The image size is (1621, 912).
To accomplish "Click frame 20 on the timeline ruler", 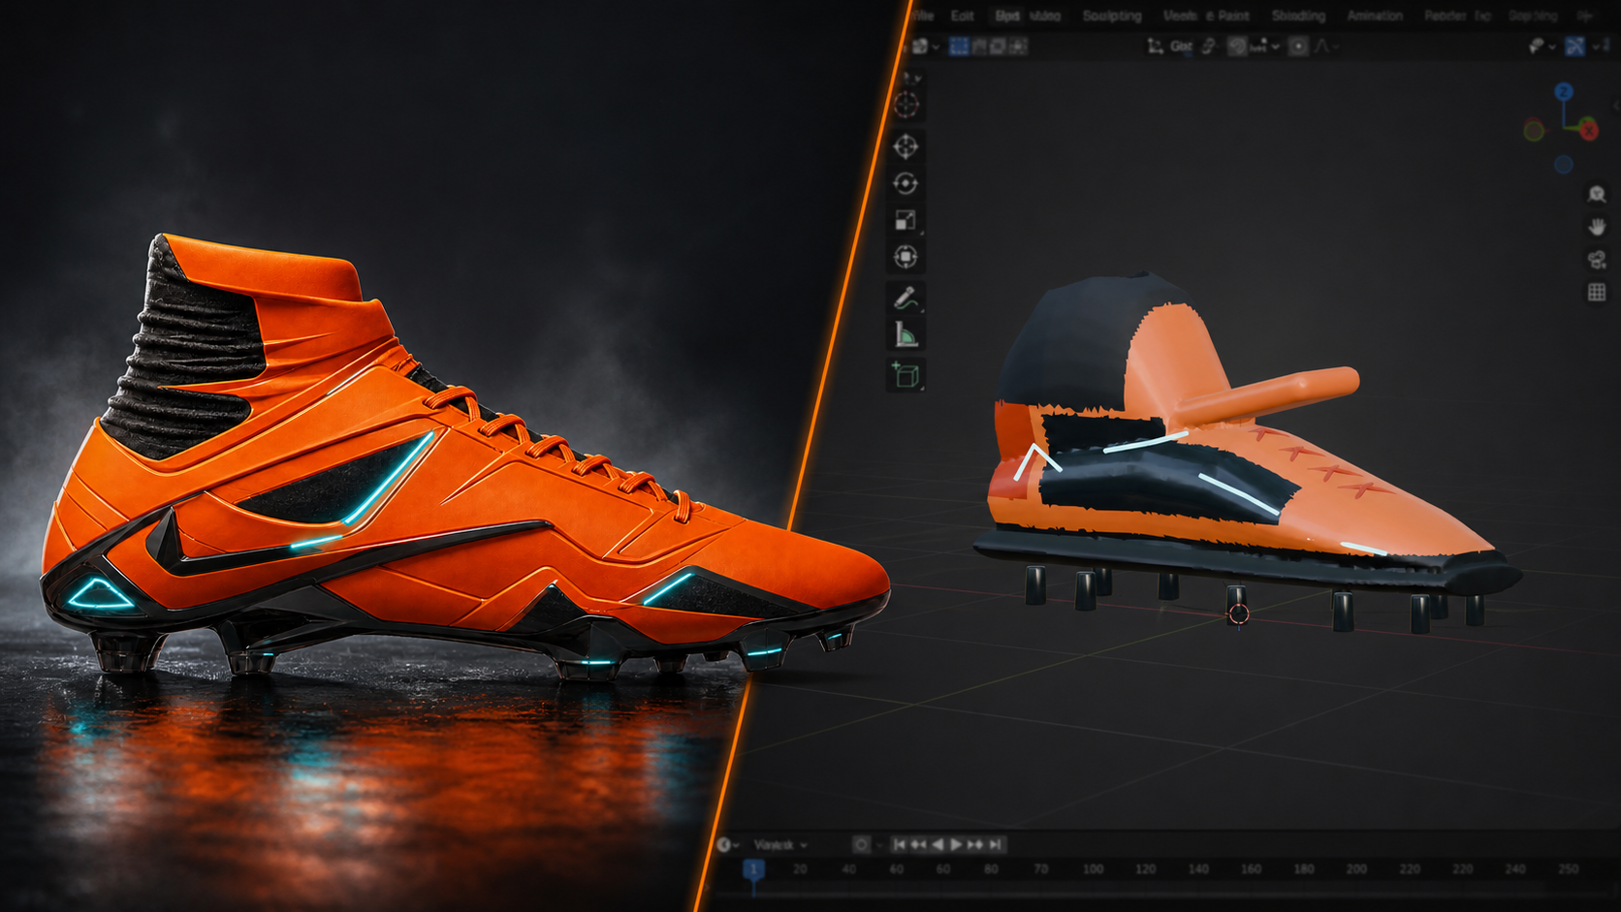I will [x=800, y=869].
